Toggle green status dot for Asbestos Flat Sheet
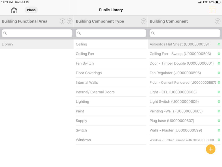The width and height of the screenshot is (222, 167). 219,44
